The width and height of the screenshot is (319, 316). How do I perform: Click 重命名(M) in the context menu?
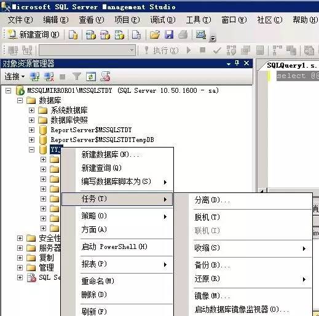click(x=98, y=281)
